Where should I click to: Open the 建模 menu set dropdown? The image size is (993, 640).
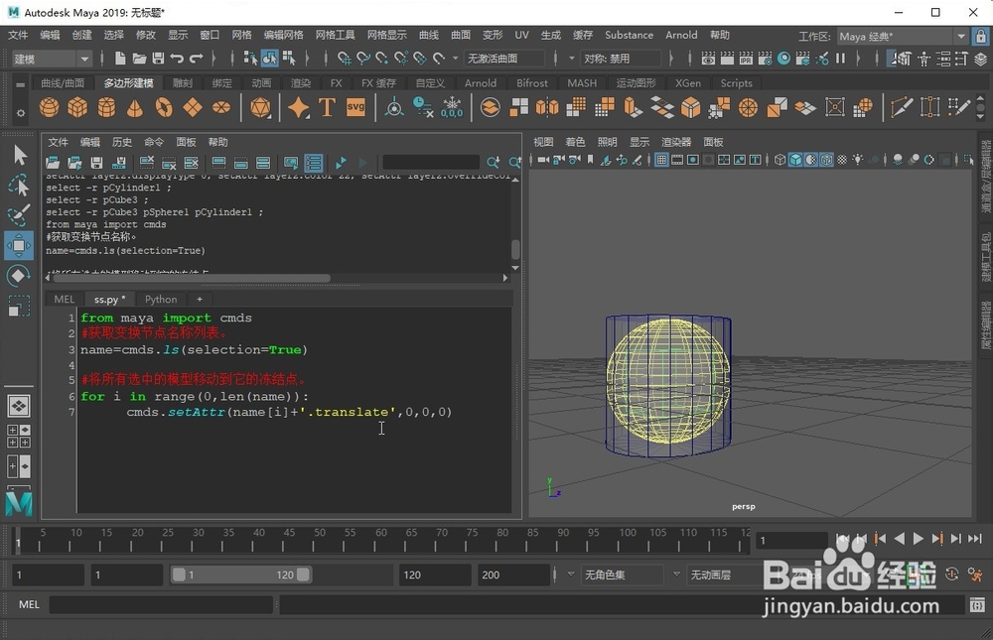[x=50, y=58]
